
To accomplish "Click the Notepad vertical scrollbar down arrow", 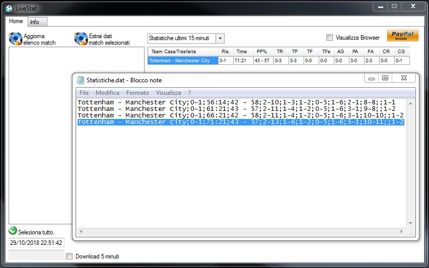I will tap(410, 223).
